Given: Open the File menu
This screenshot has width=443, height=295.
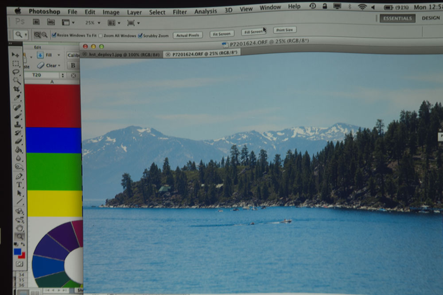Looking at the screenshot, I should coord(72,12).
